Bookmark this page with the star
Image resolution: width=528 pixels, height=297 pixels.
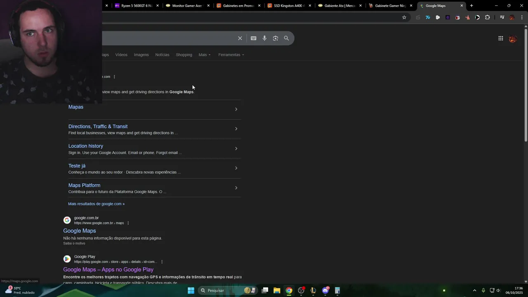pos(404,17)
